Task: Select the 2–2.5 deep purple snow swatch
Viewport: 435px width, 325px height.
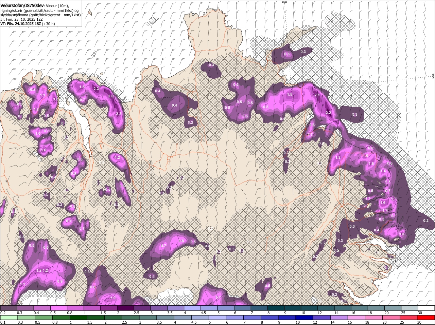Action: point(125,308)
